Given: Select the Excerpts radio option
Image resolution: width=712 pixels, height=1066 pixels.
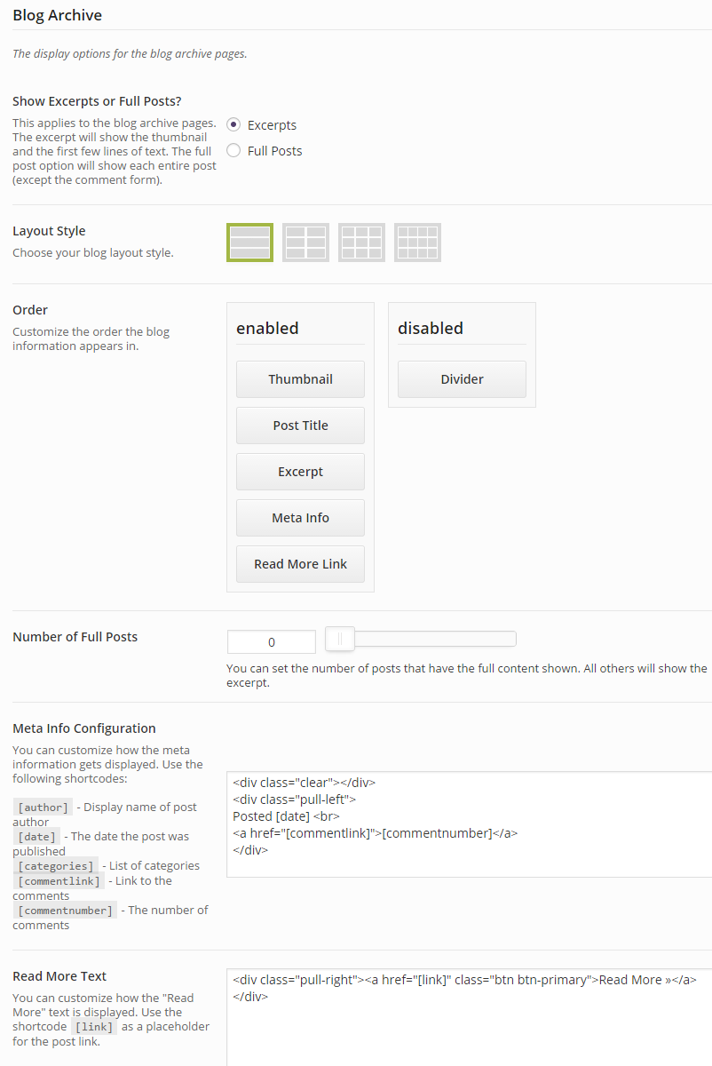Looking at the screenshot, I should click(233, 124).
